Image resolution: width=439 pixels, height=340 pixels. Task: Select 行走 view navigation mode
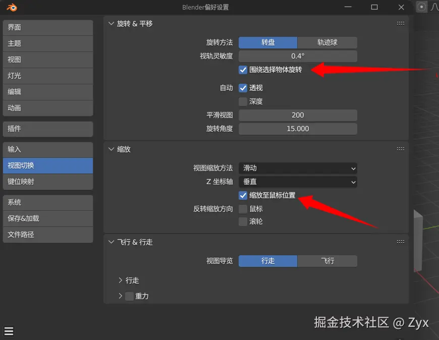point(268,261)
